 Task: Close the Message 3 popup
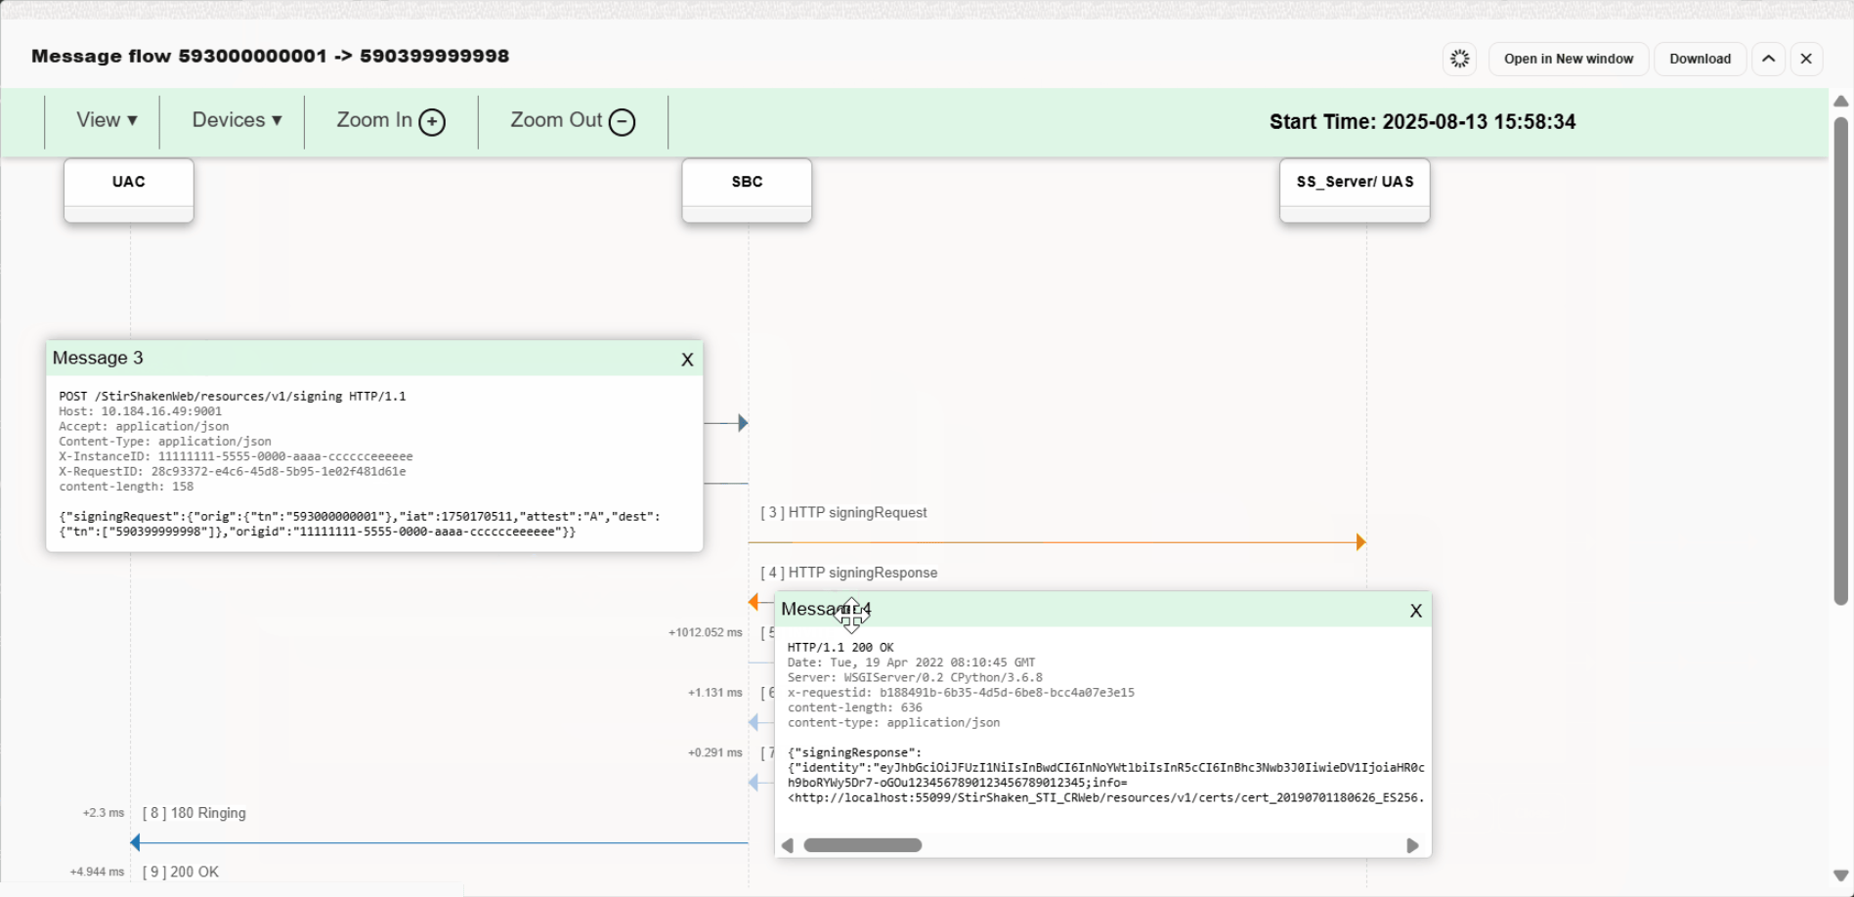coord(687,360)
